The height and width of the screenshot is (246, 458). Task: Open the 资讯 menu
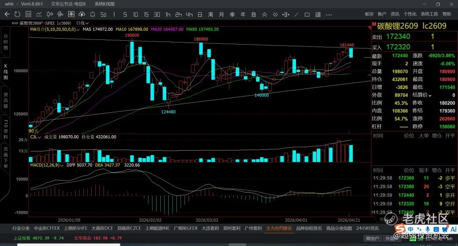click(395, 14)
